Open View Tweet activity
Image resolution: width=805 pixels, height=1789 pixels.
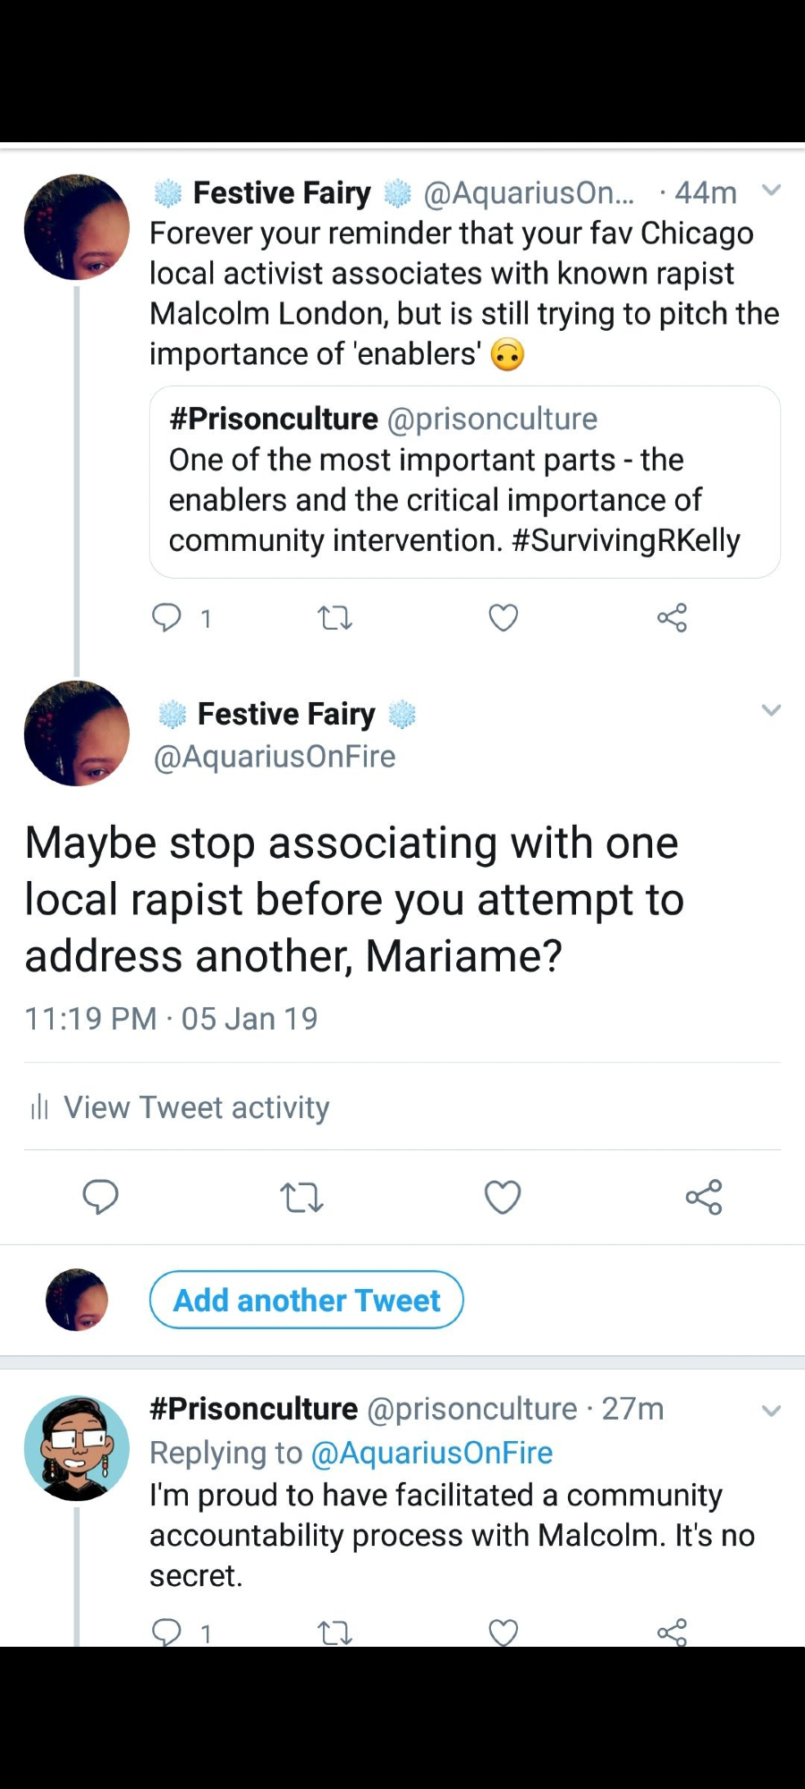point(196,1107)
